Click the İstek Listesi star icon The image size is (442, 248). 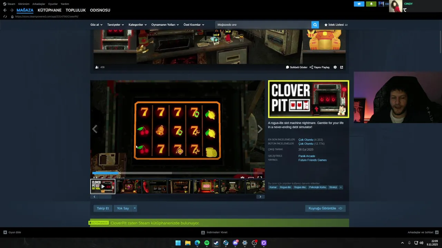point(326,25)
